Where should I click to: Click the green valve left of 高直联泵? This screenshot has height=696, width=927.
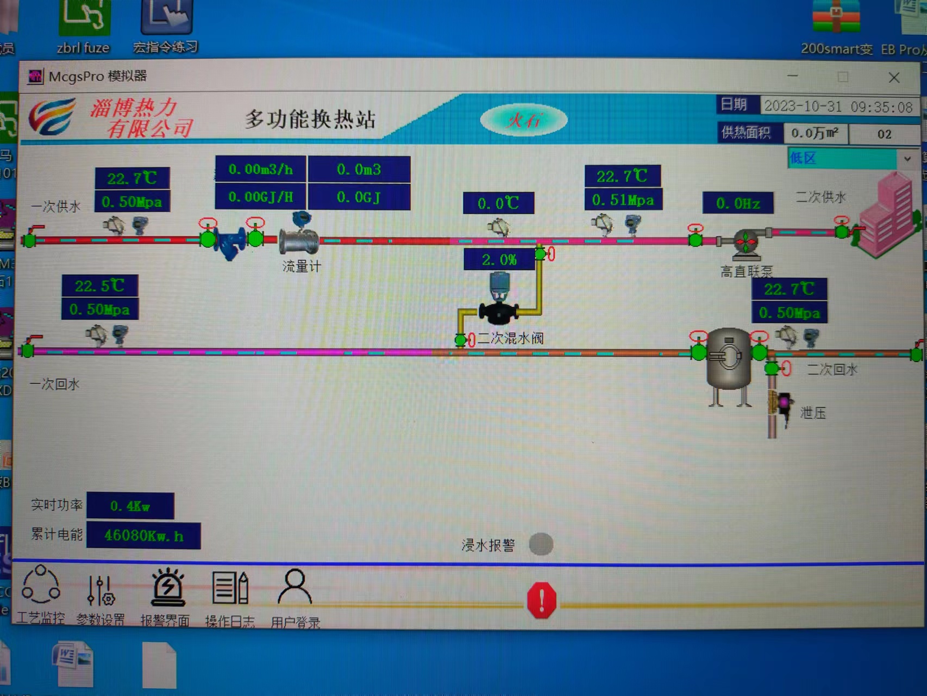(x=695, y=239)
